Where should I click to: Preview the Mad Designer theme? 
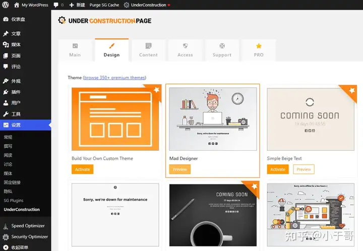pyautogui.click(x=180, y=169)
